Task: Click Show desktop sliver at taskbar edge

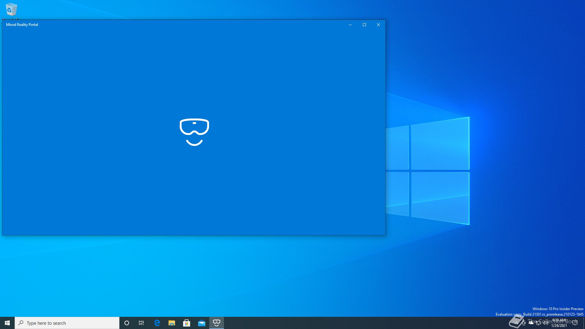Action: click(x=584, y=323)
